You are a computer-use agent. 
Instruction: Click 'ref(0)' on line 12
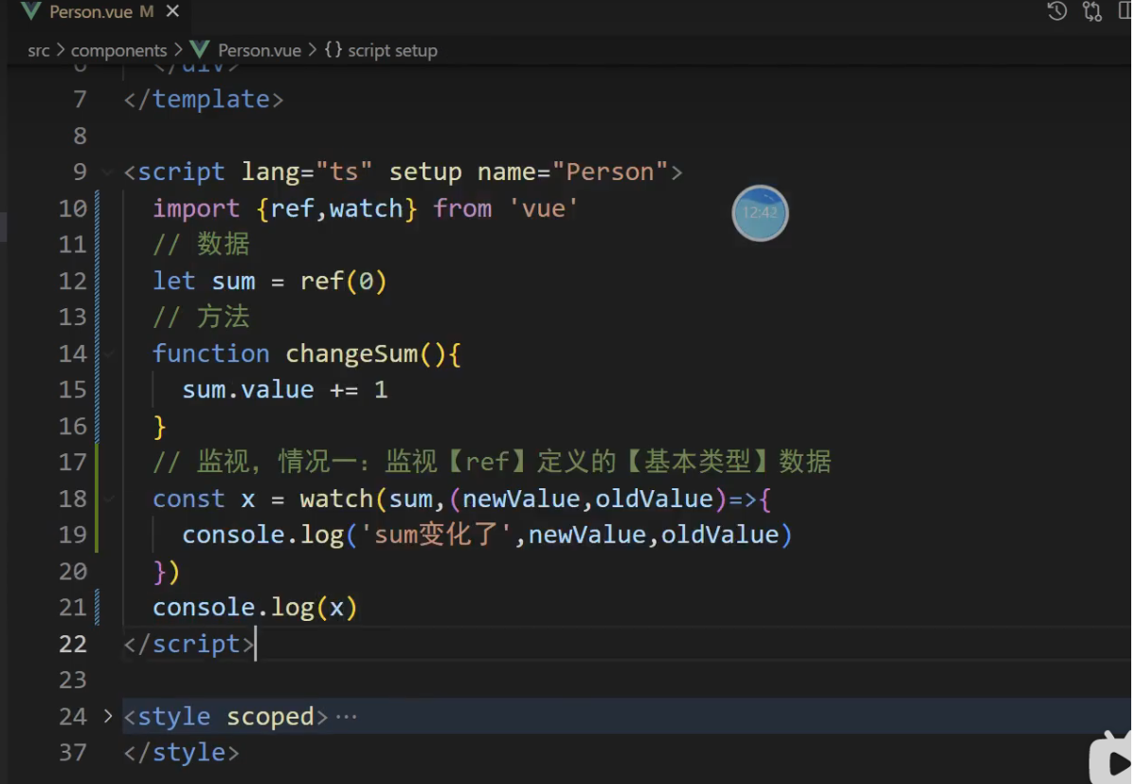(343, 282)
